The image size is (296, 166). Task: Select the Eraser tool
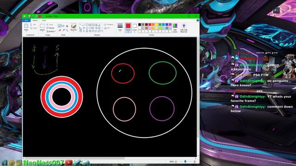click(60, 30)
